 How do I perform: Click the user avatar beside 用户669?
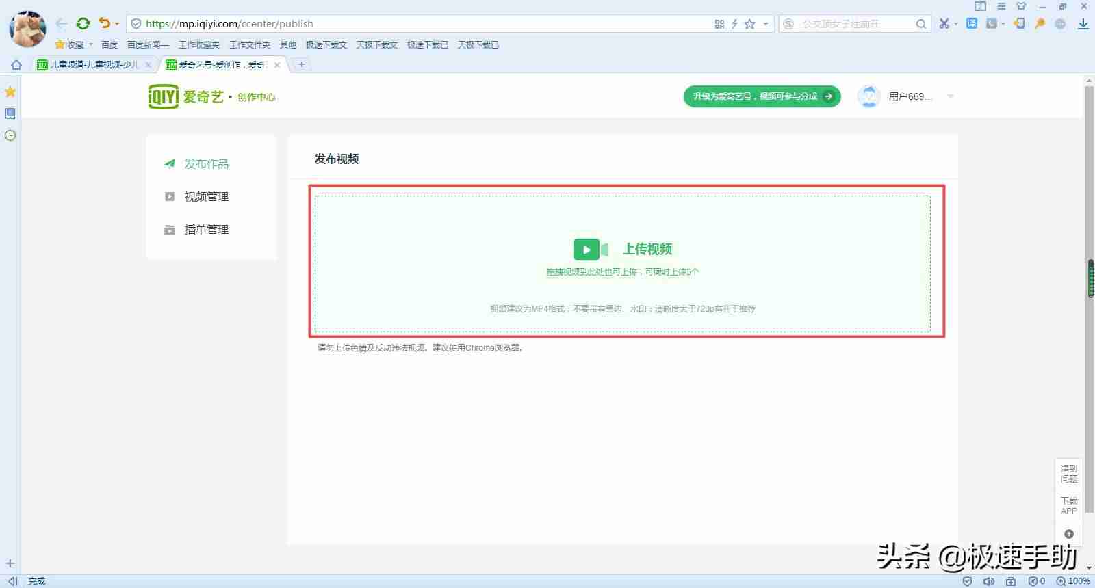click(x=869, y=96)
